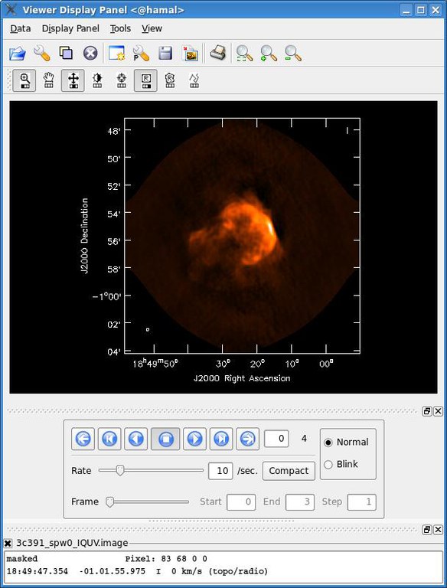
Task: Click the unzoom magnifier icon
Action: point(244,54)
